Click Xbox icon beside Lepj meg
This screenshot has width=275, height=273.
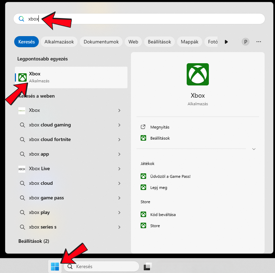click(143, 187)
